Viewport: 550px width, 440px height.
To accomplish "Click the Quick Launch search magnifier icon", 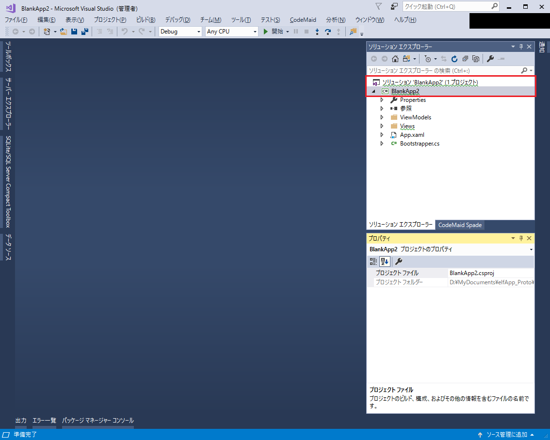I will 494,6.
